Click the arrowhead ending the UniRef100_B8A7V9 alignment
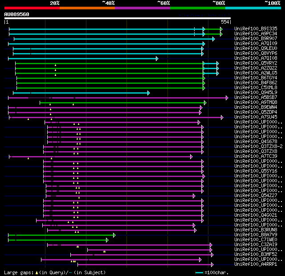Viewport: 285px width, 276px height. (114, 235)
